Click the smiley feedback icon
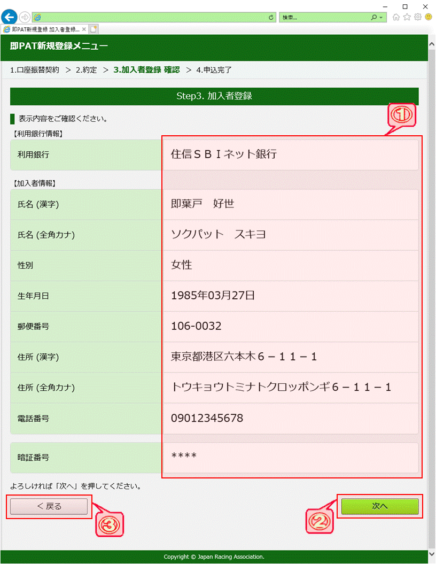436x564 pixels. pos(429,17)
